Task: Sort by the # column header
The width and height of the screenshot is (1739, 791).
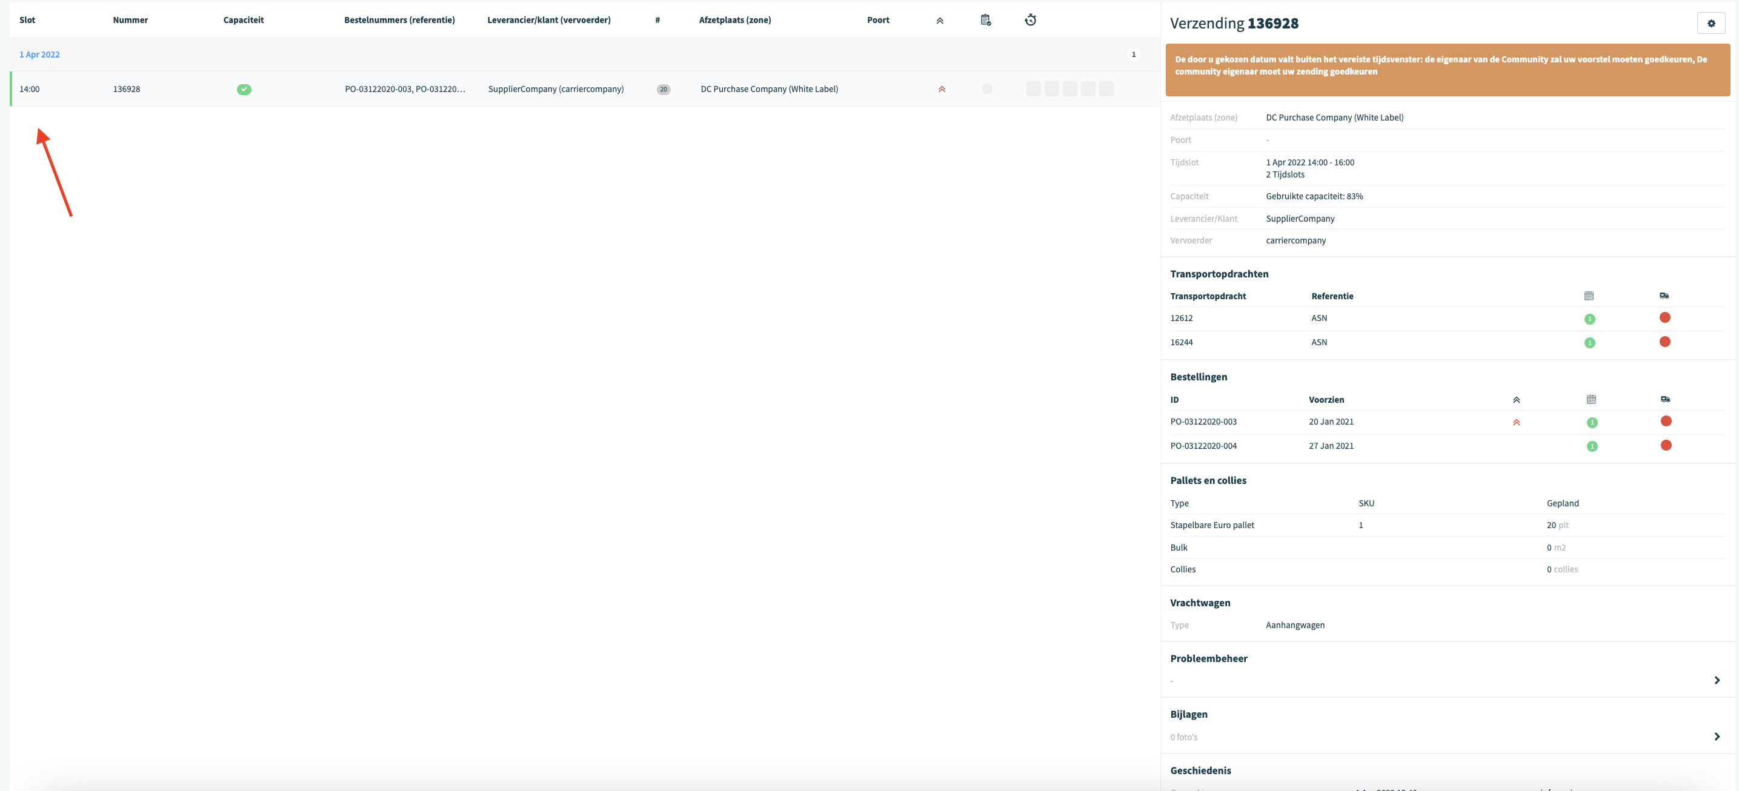Action: pos(657,20)
